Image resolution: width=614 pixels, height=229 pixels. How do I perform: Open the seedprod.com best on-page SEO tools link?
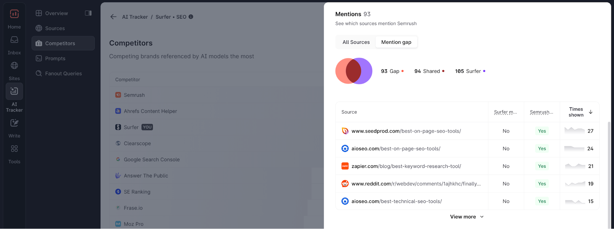[x=406, y=131]
